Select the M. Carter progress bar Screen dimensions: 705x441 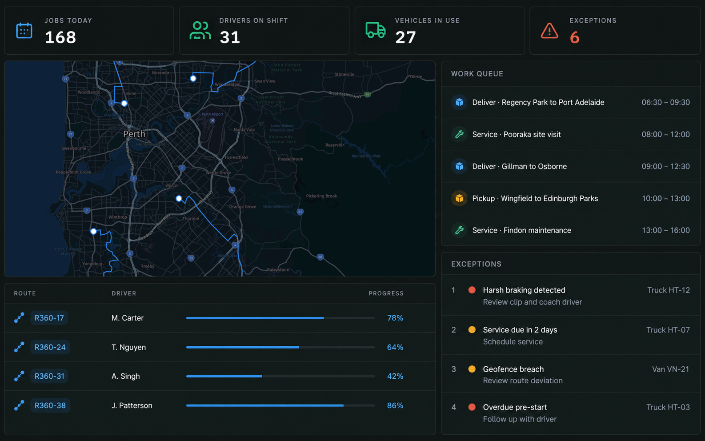coord(280,318)
